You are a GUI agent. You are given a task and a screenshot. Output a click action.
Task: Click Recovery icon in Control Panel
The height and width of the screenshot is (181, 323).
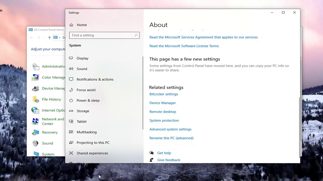(x=36, y=132)
